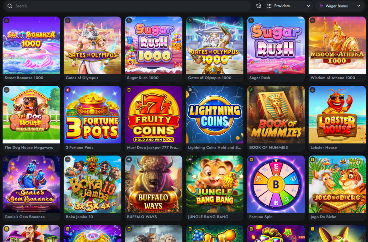368x242 pixels.
Task: Click the Jogo Do Bicho title link
Action: [x=323, y=217]
